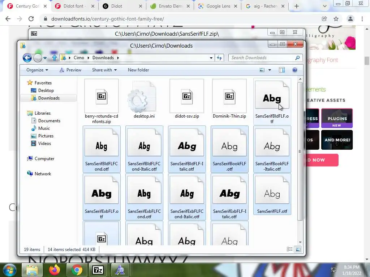Go back with Explorer back arrow
Viewport: 370px width, 277px height.
(27, 58)
